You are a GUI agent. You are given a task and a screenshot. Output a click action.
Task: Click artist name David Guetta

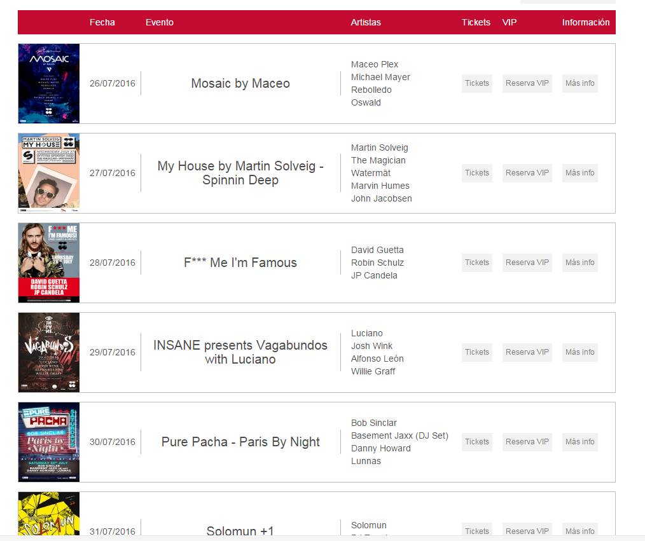(377, 250)
